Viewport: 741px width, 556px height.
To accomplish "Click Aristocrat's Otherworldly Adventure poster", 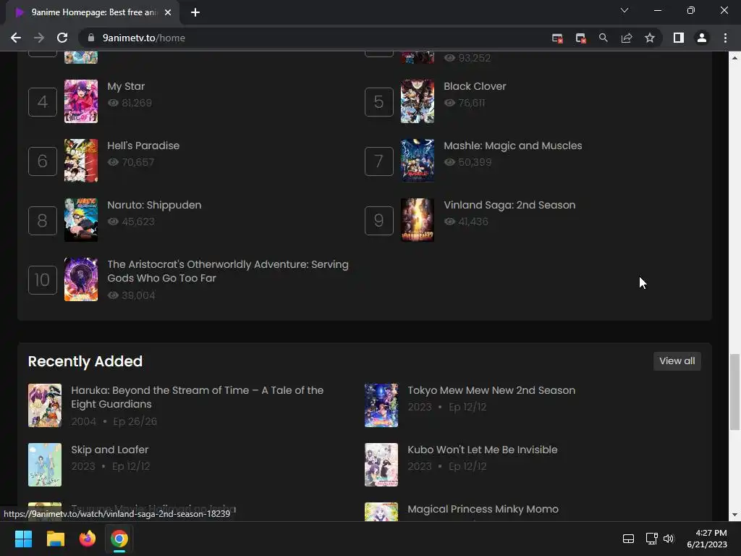I will tap(81, 279).
